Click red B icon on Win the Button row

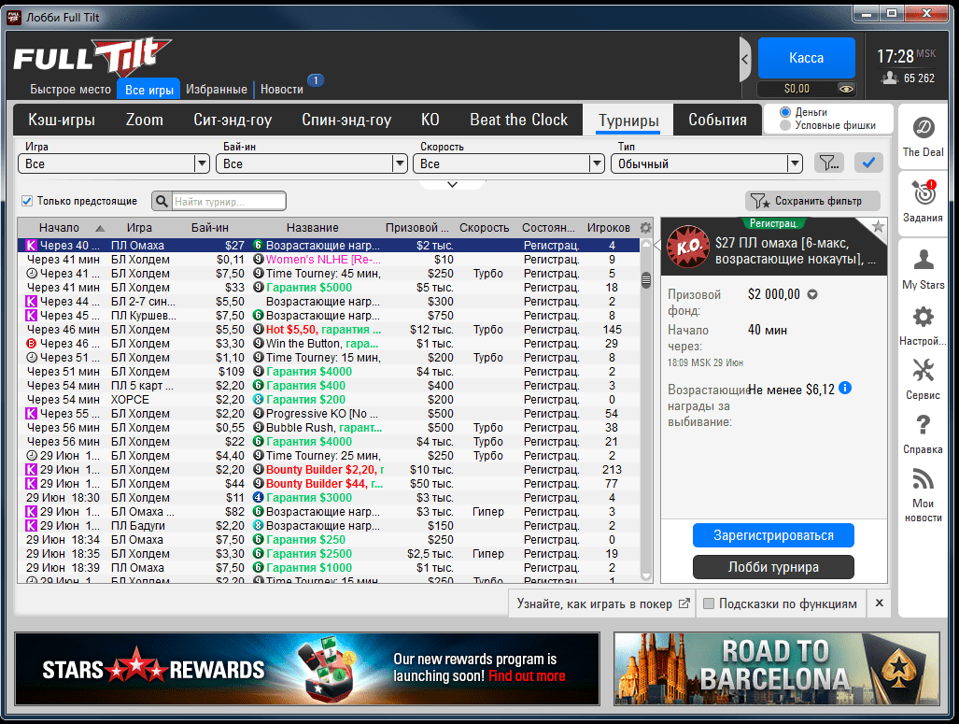(32, 344)
